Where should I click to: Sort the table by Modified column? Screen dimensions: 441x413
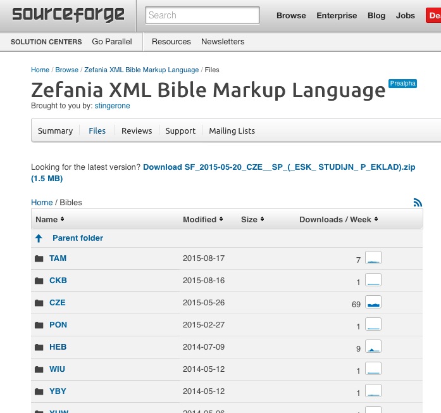202,220
